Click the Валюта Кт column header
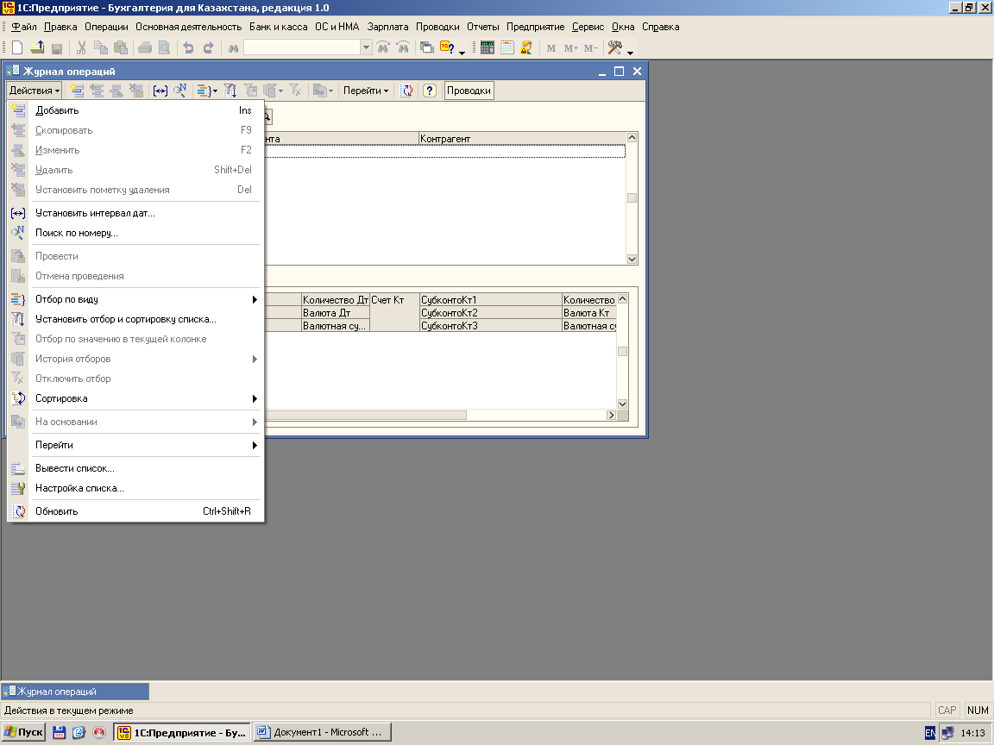This screenshot has height=745, width=994. pyautogui.click(x=589, y=312)
